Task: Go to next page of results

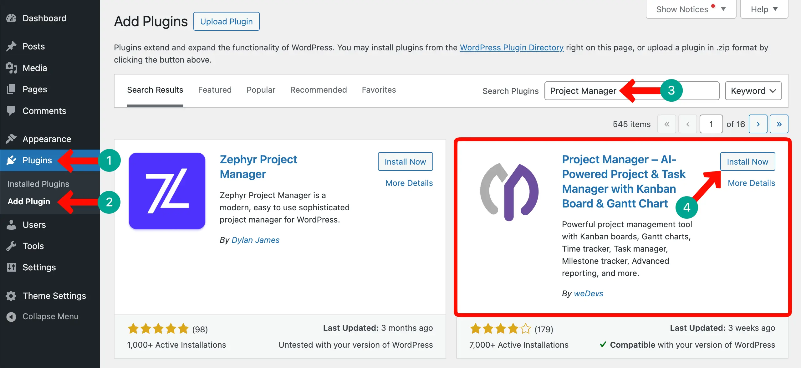Action: pyautogui.click(x=758, y=124)
